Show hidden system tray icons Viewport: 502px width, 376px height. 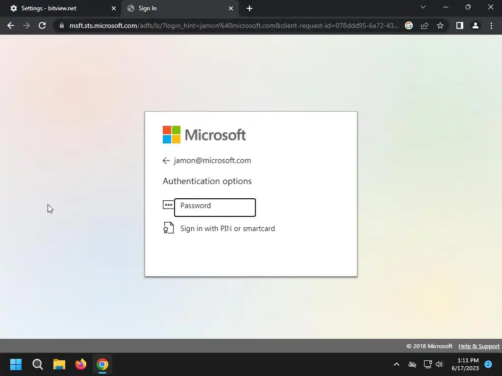(x=396, y=364)
